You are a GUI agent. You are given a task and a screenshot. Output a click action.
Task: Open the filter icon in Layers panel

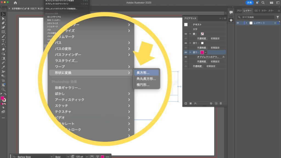(x=277, y=17)
